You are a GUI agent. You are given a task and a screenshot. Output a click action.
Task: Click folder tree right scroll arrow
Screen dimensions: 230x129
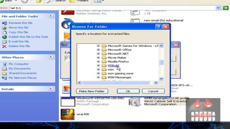(x=156, y=83)
